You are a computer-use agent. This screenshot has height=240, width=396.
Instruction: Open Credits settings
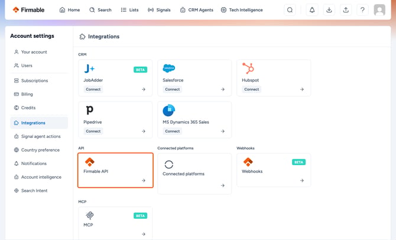click(39, 108)
